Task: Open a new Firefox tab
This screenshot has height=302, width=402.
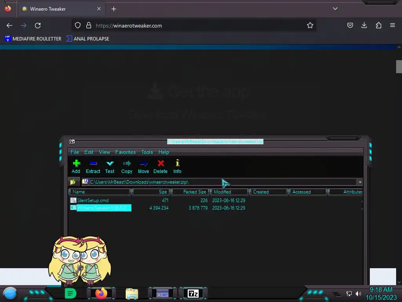Action: pos(113,9)
